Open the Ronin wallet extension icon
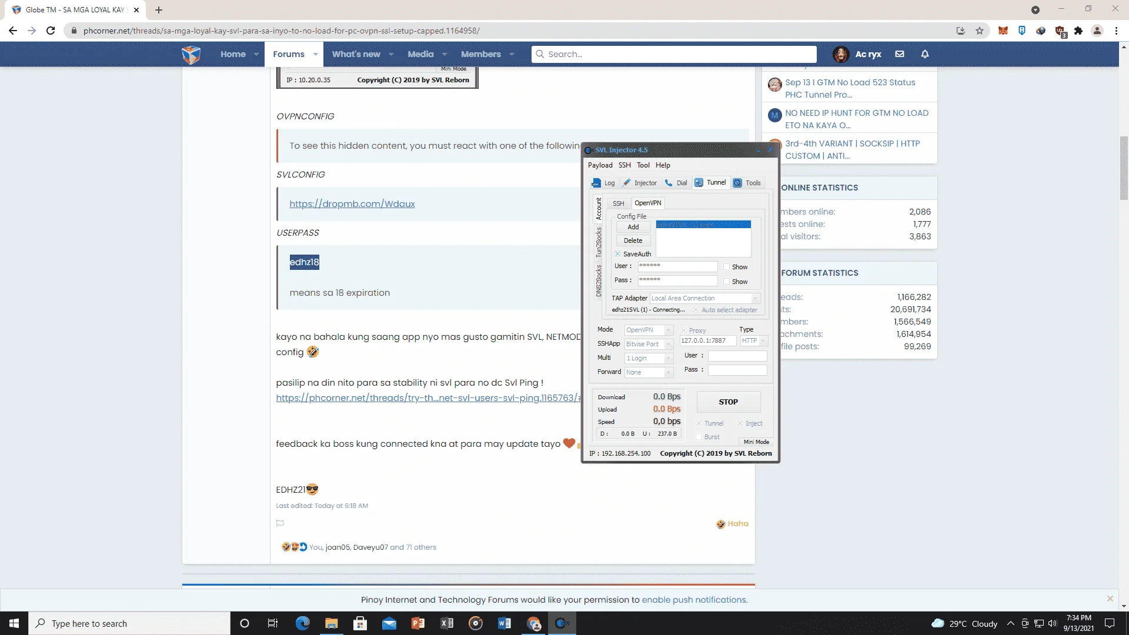Screen dimensions: 1129x635 [x=1022, y=31]
